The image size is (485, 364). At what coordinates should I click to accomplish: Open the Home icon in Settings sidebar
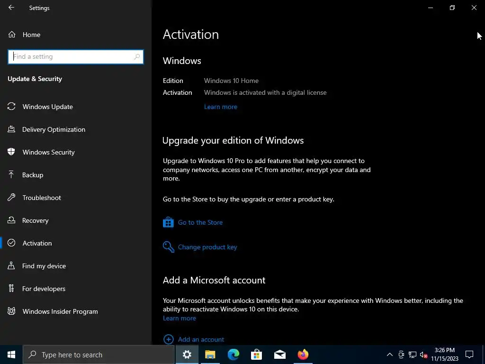(12, 34)
